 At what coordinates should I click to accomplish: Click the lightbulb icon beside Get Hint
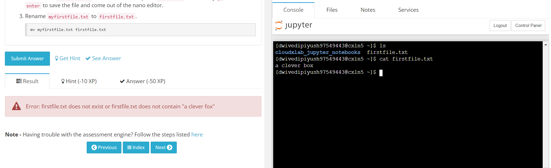[x=57, y=58]
